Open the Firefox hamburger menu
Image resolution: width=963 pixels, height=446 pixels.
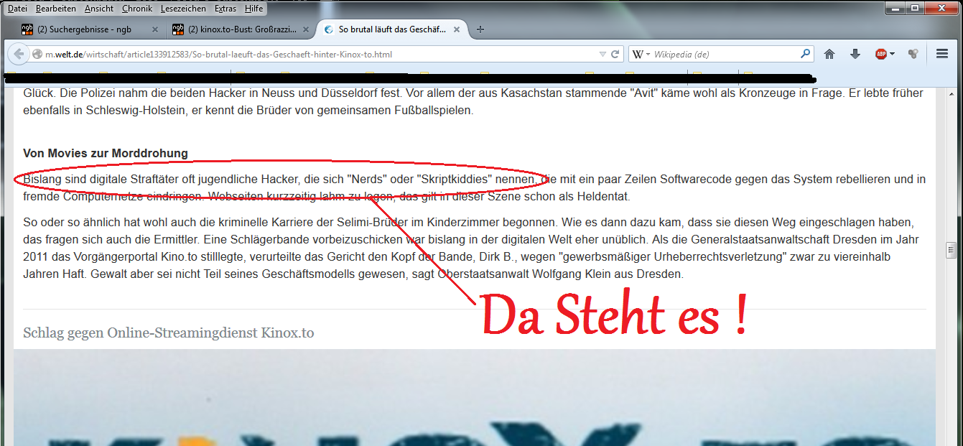(942, 54)
